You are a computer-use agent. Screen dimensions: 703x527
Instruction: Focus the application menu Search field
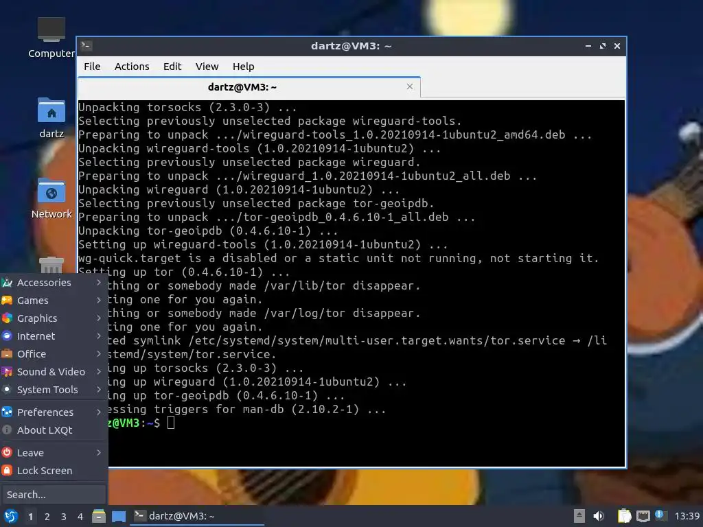(54, 495)
